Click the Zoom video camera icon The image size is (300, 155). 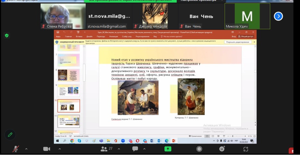click(46, 149)
